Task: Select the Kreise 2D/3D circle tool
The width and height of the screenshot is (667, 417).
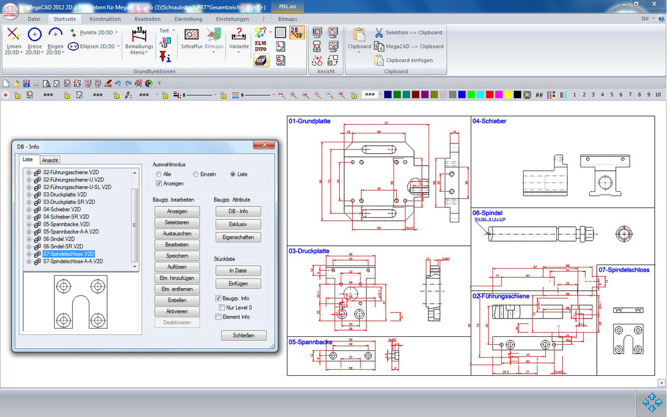Action: (34, 42)
